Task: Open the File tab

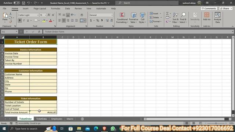Action: 4,8
